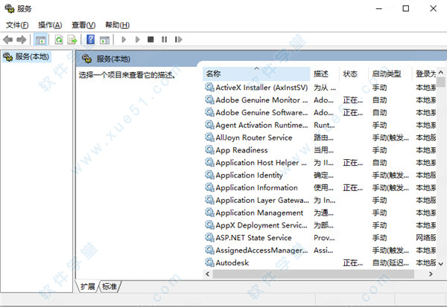Viewport: 447px width, 307px height.
Task: Select Adobe Genuine Software service name
Action: click(x=261, y=112)
